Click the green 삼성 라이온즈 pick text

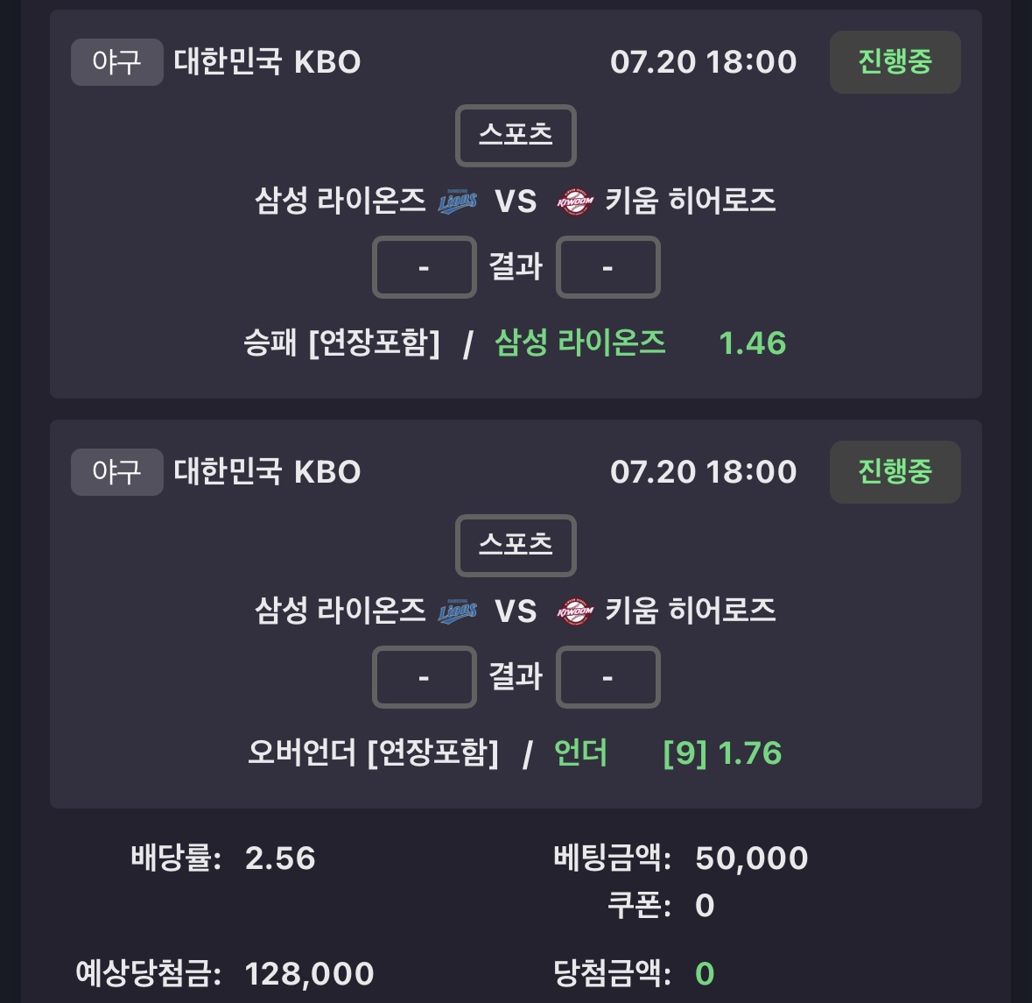[x=579, y=343]
